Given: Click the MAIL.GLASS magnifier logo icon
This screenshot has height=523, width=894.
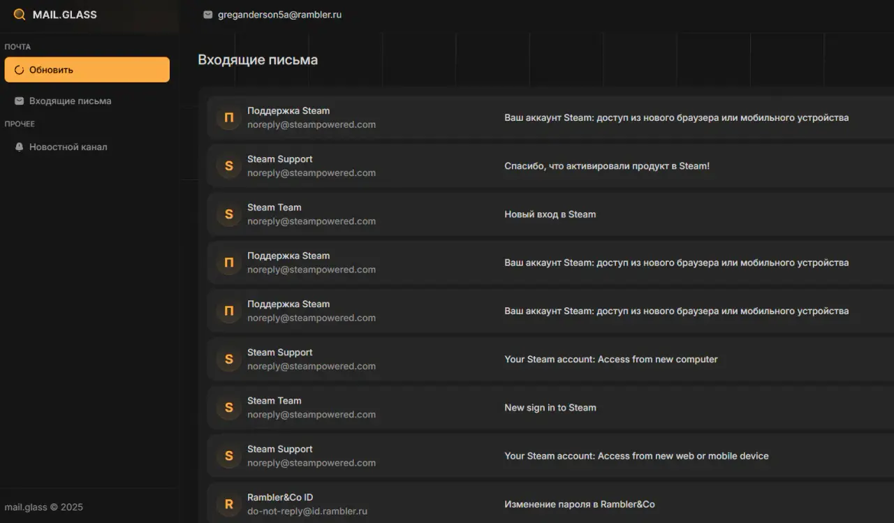Looking at the screenshot, I should pos(20,15).
